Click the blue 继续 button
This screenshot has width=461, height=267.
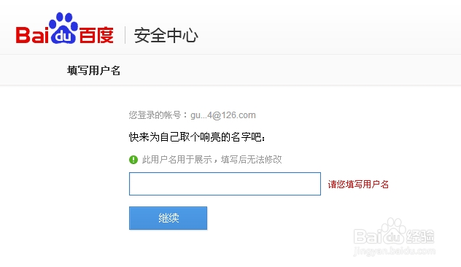tap(168, 218)
